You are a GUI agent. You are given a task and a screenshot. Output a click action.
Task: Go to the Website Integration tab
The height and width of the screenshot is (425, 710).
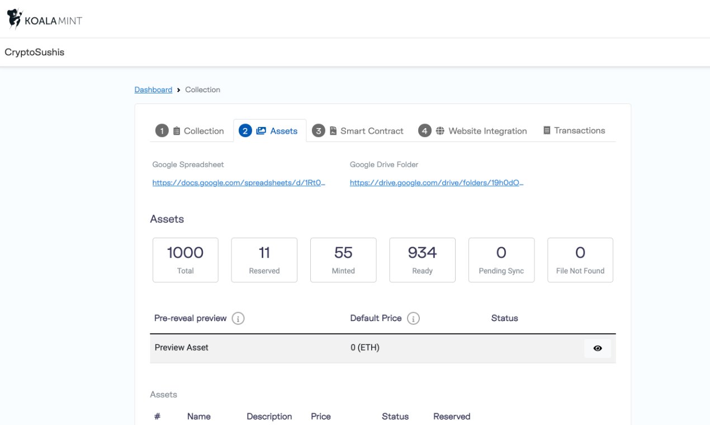pyautogui.click(x=487, y=131)
